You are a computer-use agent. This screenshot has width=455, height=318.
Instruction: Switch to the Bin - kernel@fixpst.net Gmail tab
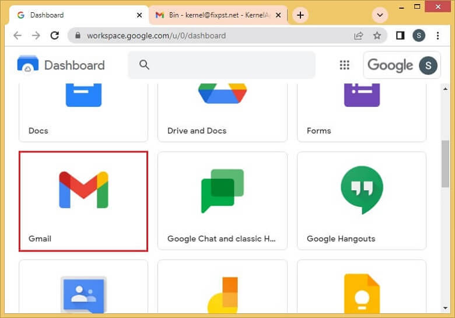pyautogui.click(x=218, y=15)
